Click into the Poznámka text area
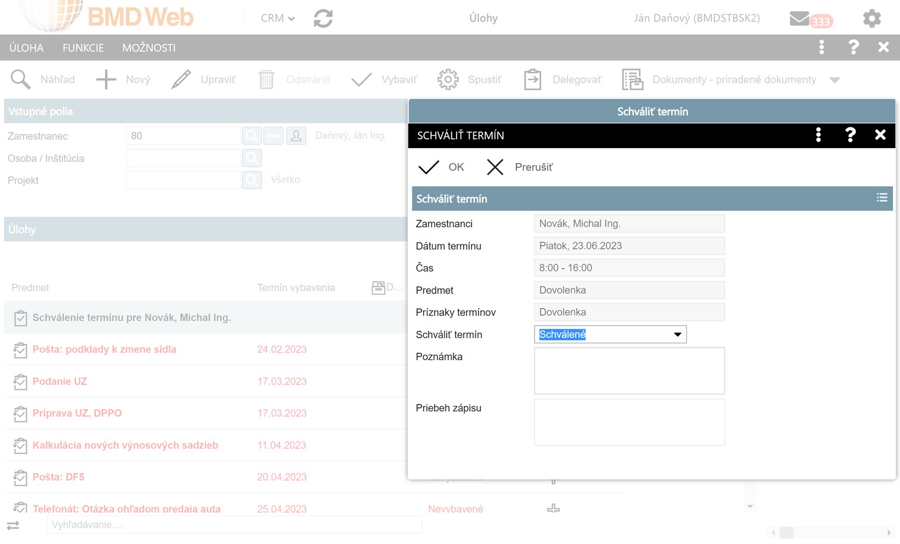The height and width of the screenshot is (544, 900). tap(629, 370)
